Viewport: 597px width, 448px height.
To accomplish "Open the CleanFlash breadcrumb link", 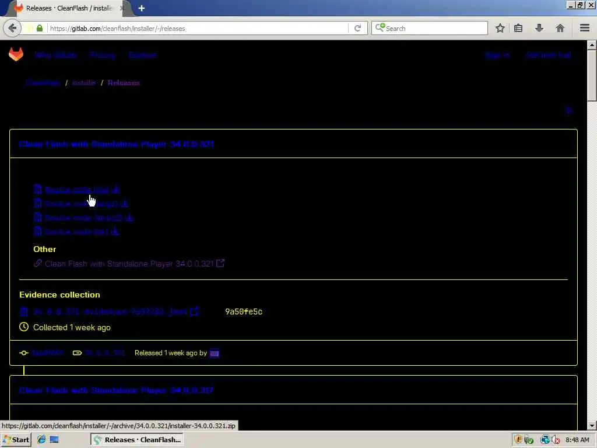I will pyautogui.click(x=43, y=83).
